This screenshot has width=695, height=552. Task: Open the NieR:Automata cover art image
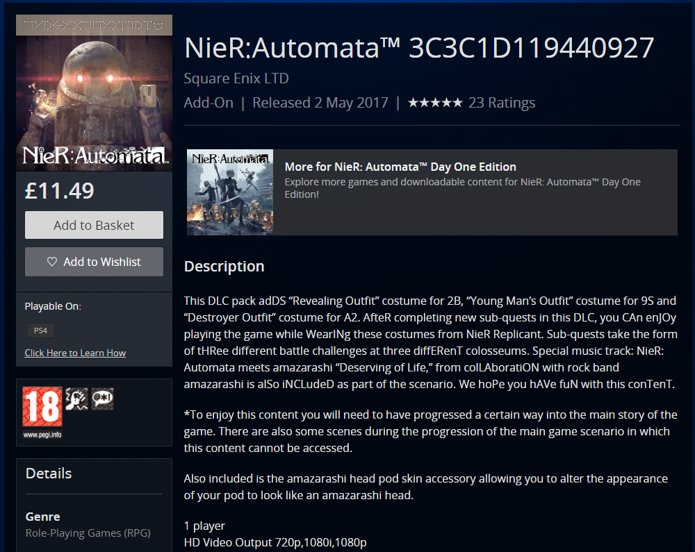coord(94,93)
